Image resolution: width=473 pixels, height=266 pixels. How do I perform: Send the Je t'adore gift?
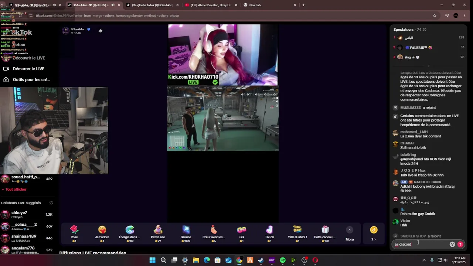point(102,234)
